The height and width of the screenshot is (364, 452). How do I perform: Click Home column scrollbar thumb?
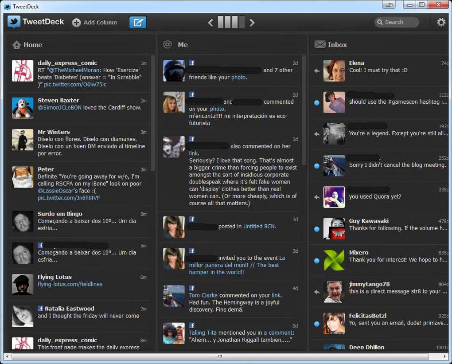153,113
